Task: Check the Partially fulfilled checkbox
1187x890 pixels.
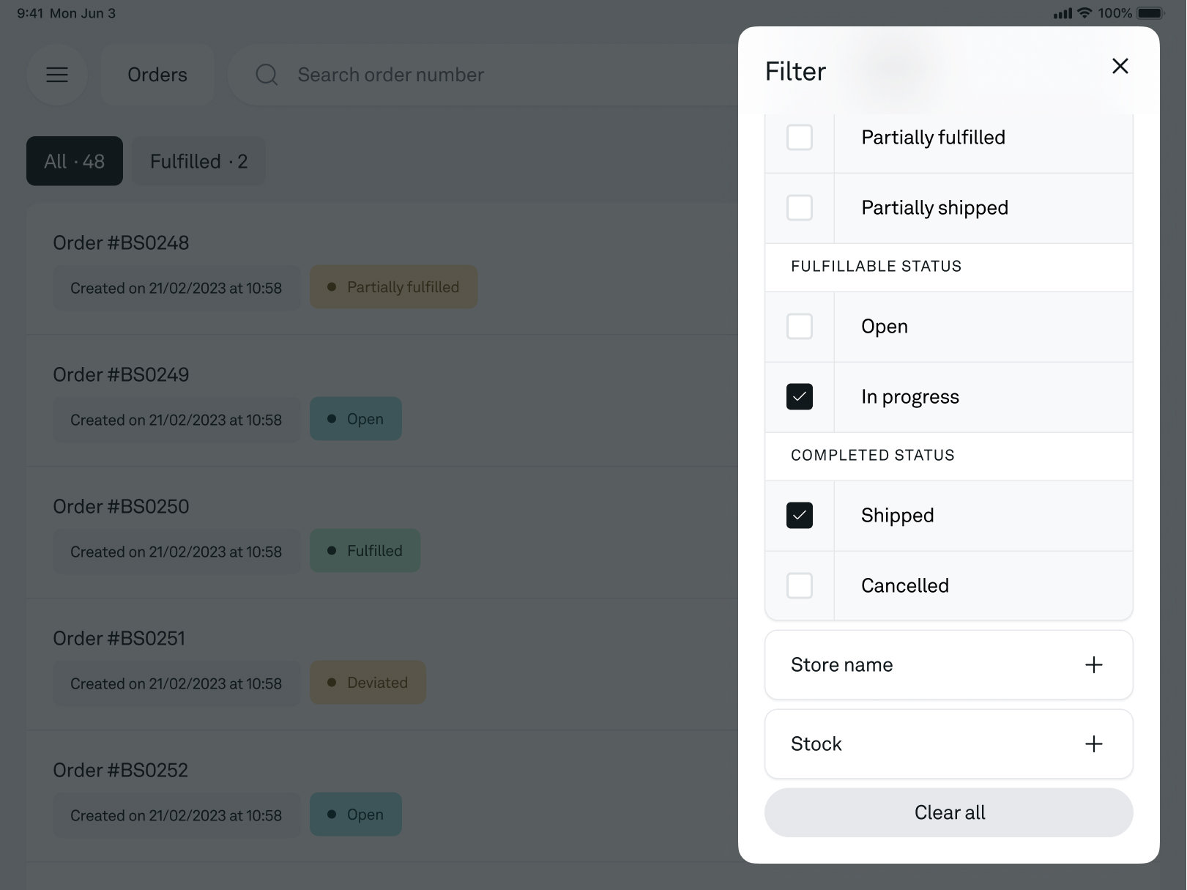Action: 800,138
